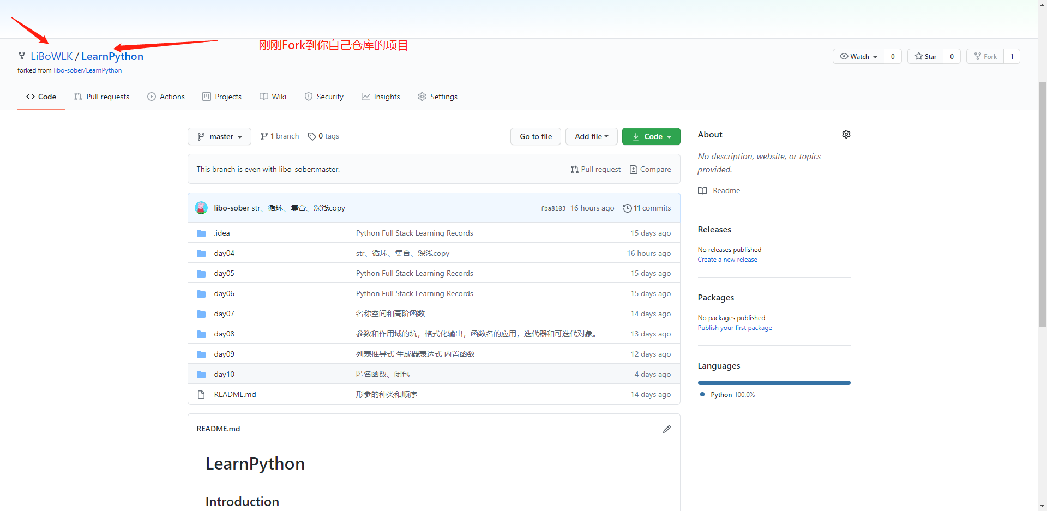
Task: Switch to the Code tab
Action: tap(41, 97)
